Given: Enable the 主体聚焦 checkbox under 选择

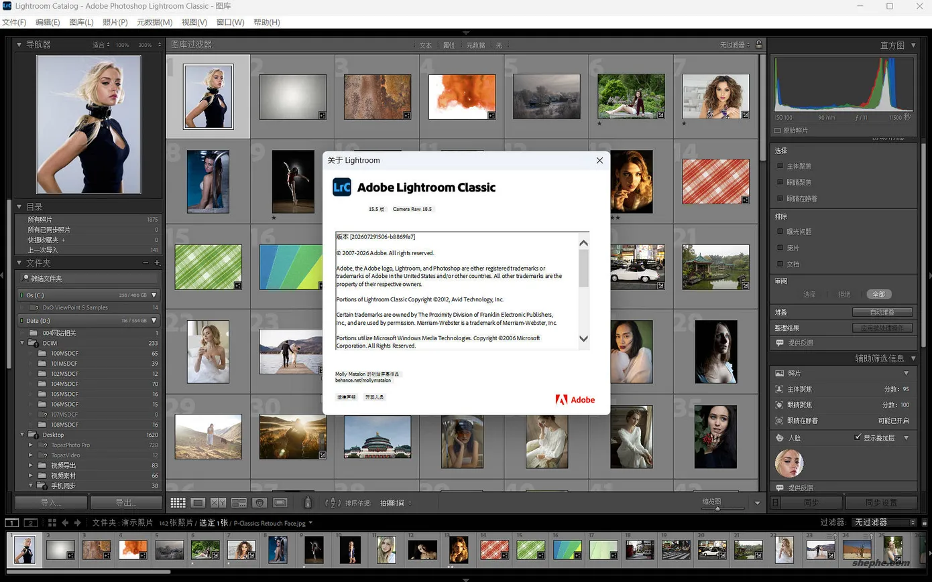Looking at the screenshot, I should (780, 166).
